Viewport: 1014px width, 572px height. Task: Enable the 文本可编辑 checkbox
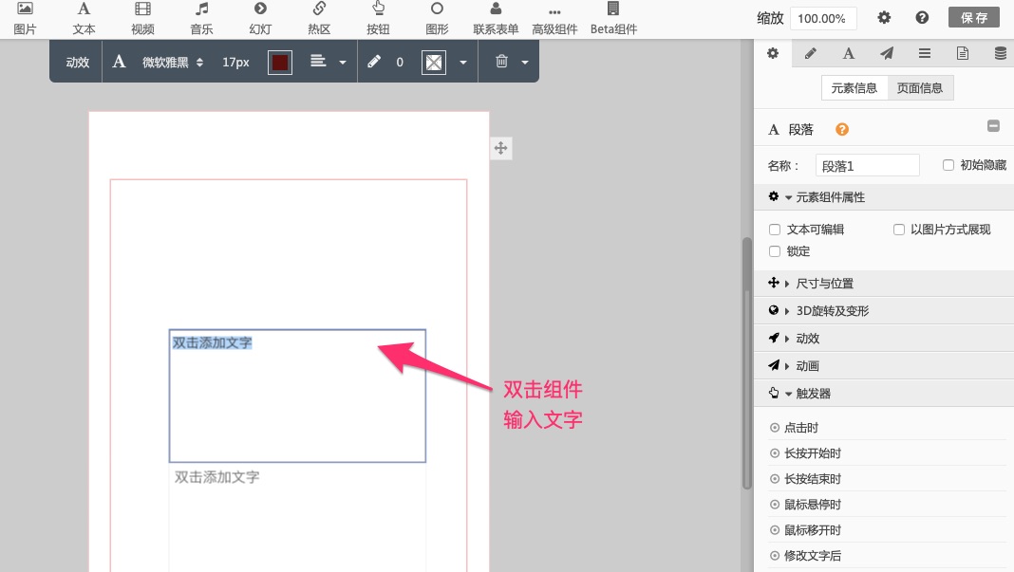(775, 230)
